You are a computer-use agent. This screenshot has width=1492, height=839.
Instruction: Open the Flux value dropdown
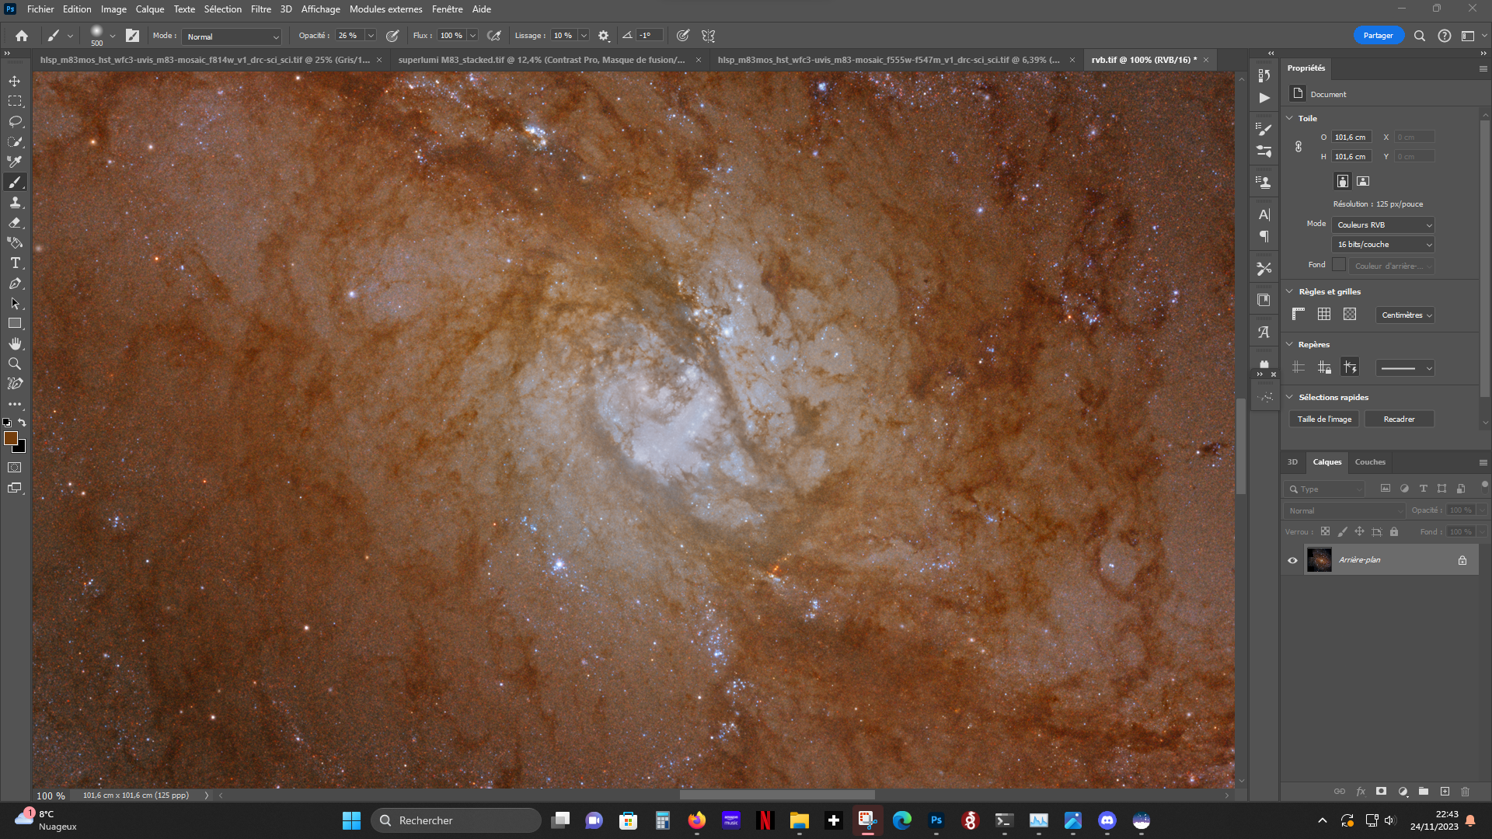tap(472, 36)
